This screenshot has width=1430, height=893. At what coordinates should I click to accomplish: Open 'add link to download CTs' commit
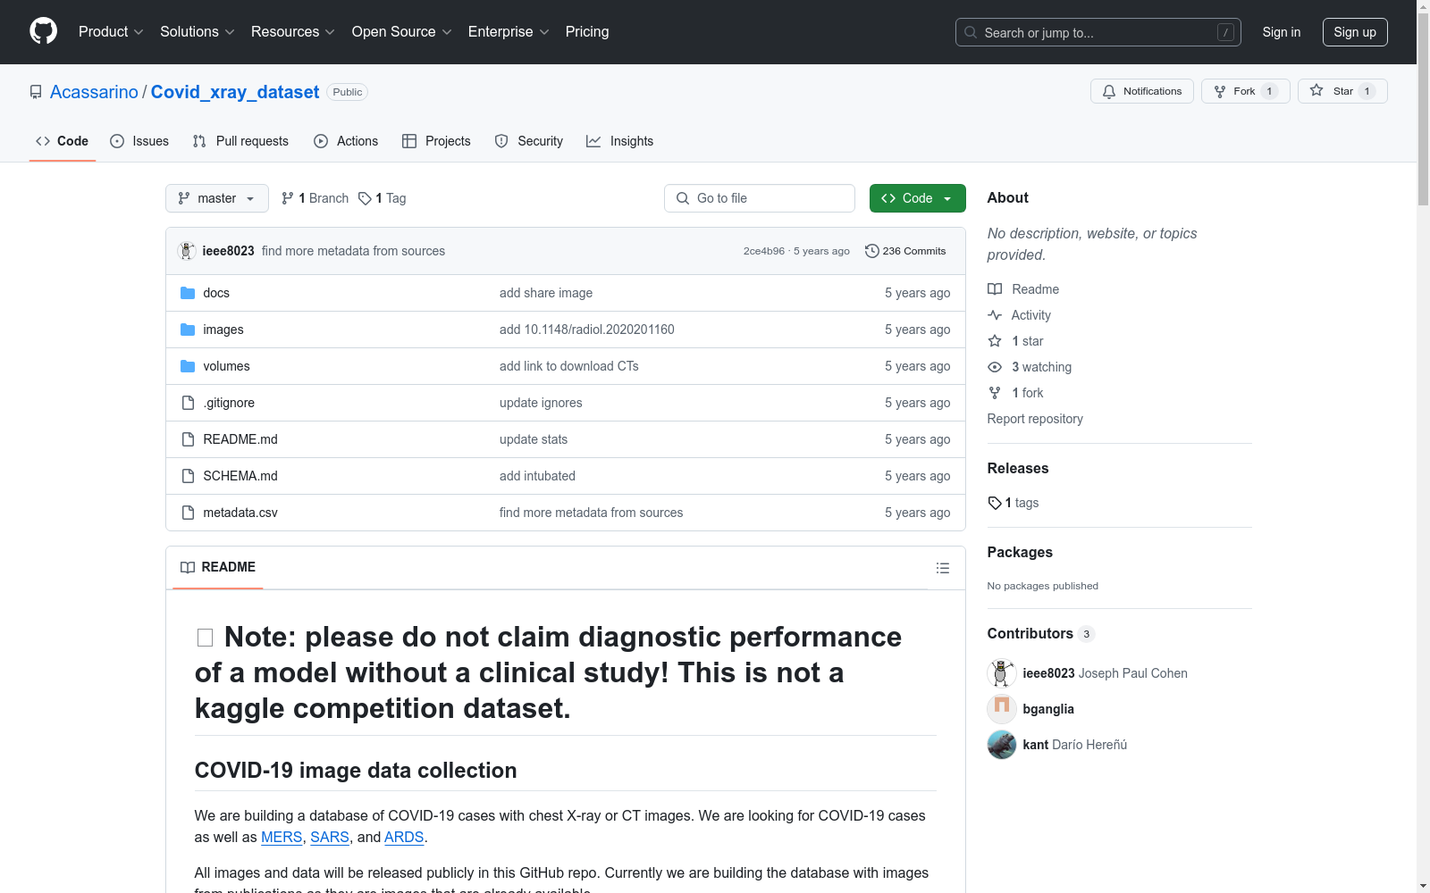pos(569,366)
